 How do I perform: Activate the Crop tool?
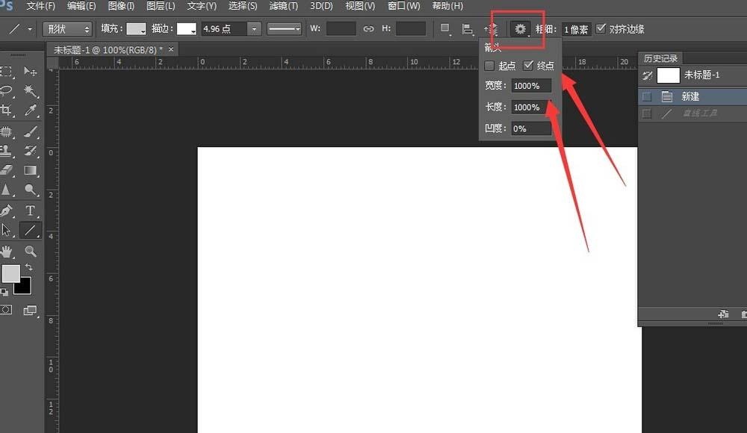coord(7,110)
